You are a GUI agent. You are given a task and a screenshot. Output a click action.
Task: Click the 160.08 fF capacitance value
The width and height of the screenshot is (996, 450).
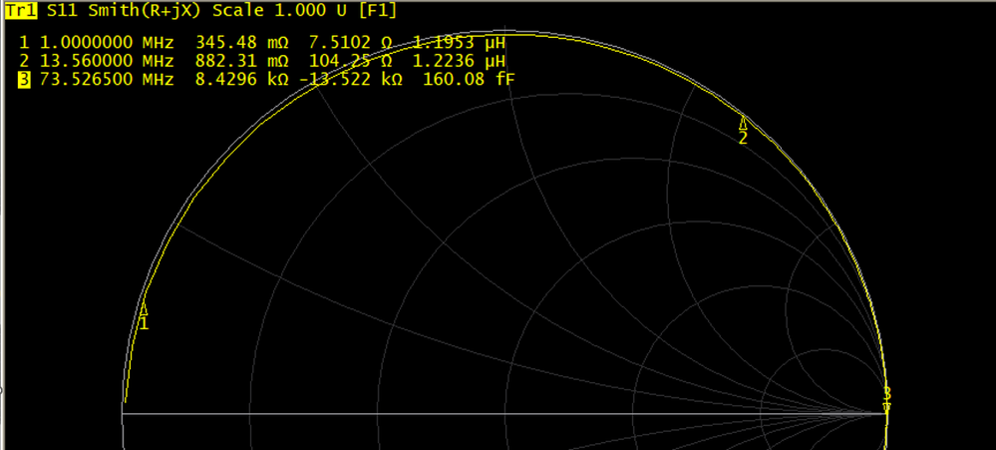click(x=470, y=80)
